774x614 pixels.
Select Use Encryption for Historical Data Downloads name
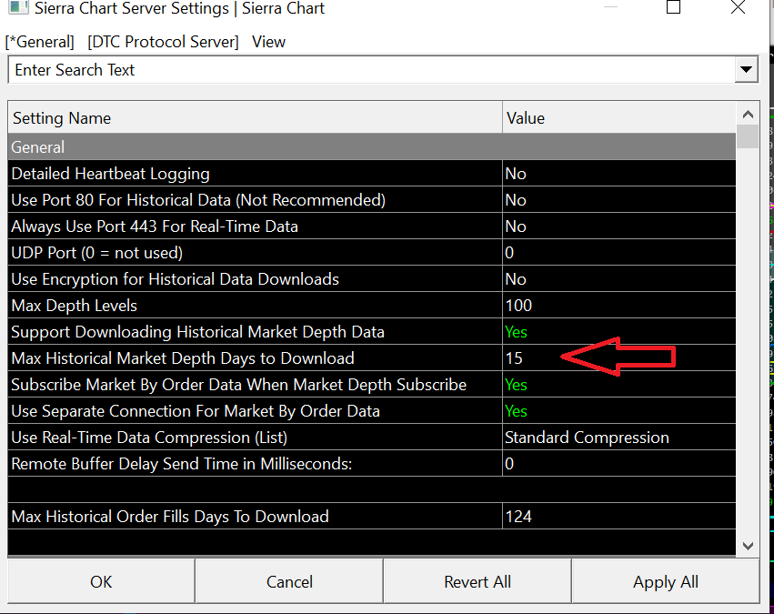(256, 279)
